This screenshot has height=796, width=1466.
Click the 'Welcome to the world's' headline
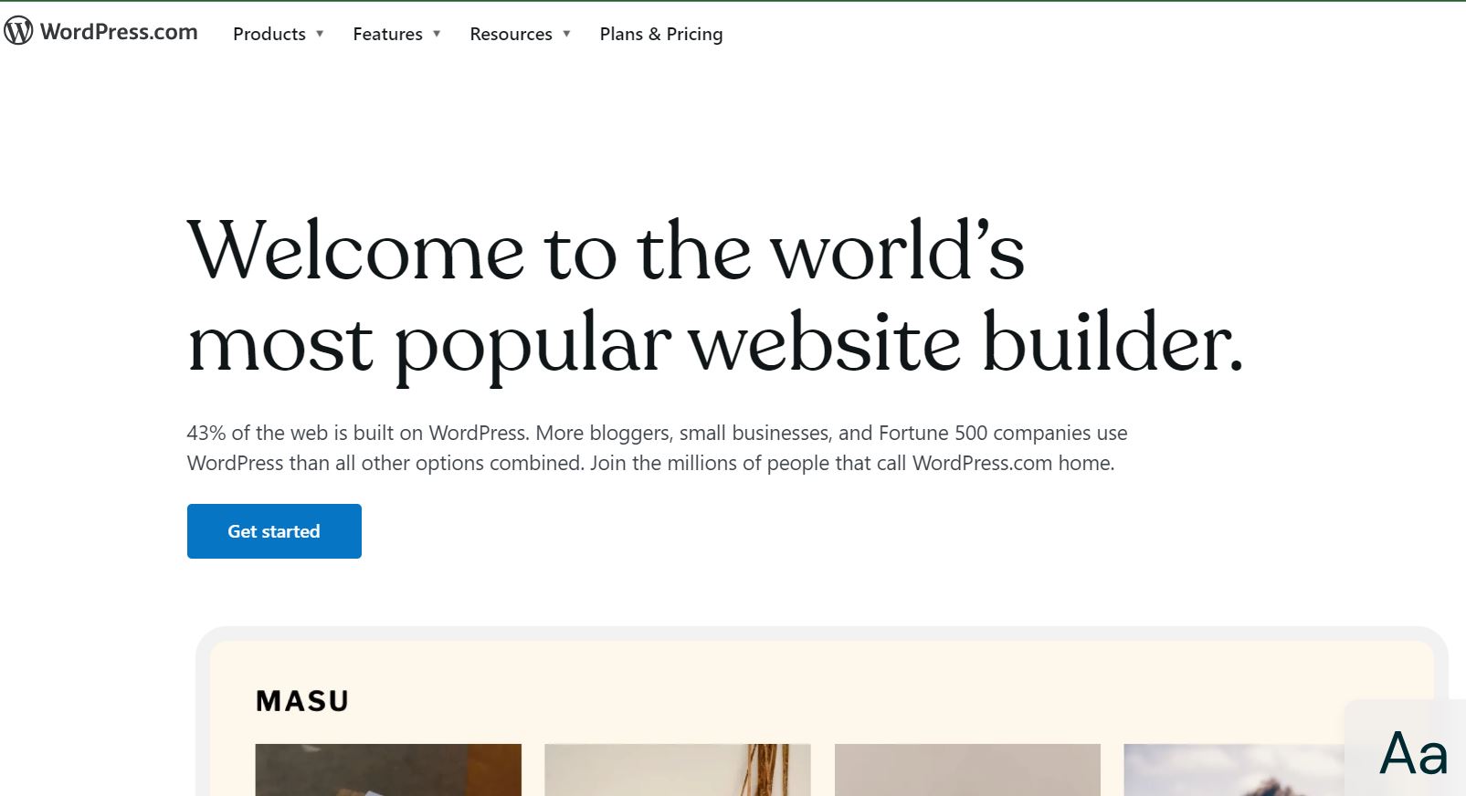pyautogui.click(x=606, y=250)
